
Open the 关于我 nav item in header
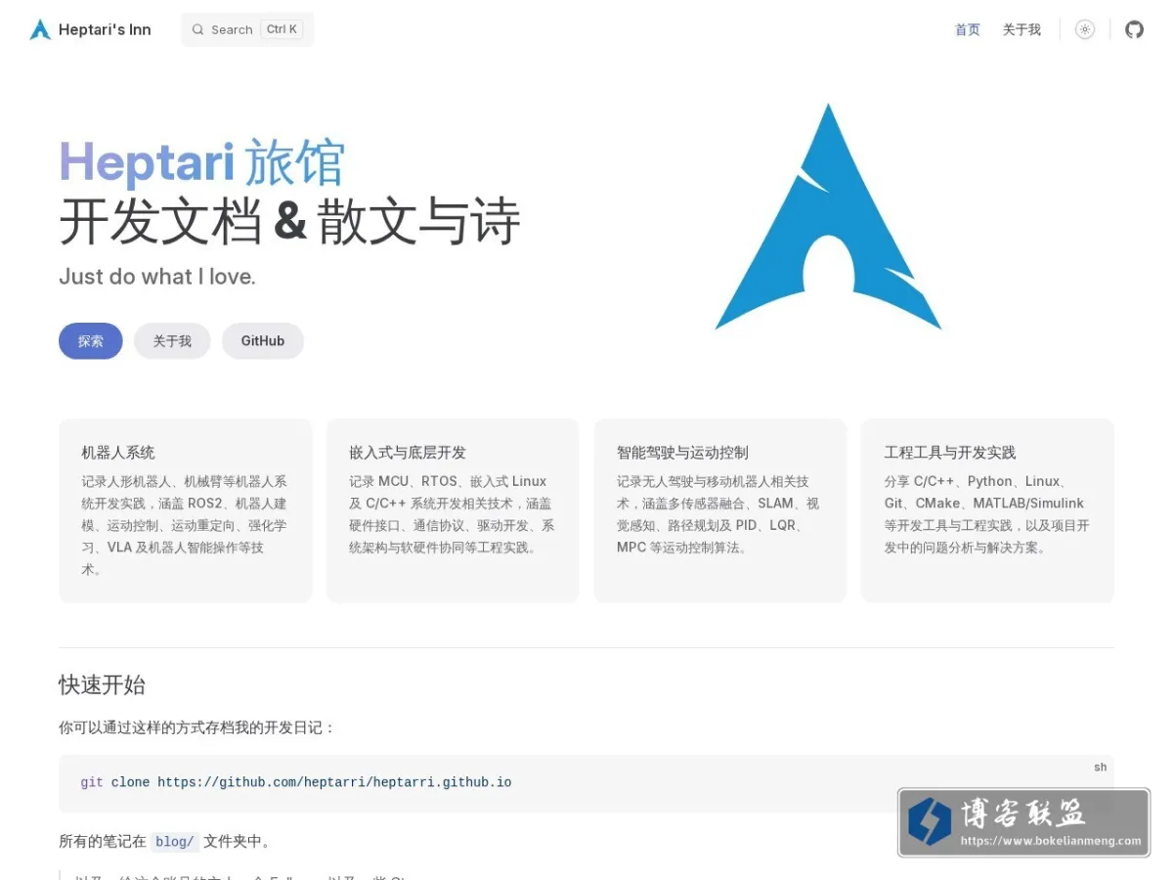click(x=1021, y=29)
